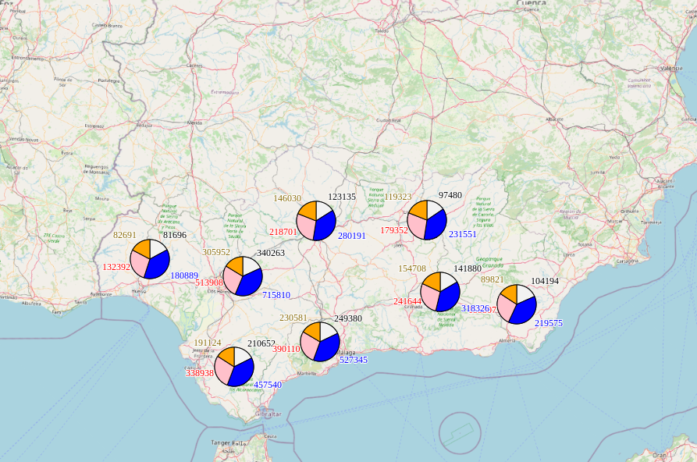Image resolution: width=697 pixels, height=462 pixels.
Task: Select the blue value label 318326
Action: pyautogui.click(x=475, y=308)
